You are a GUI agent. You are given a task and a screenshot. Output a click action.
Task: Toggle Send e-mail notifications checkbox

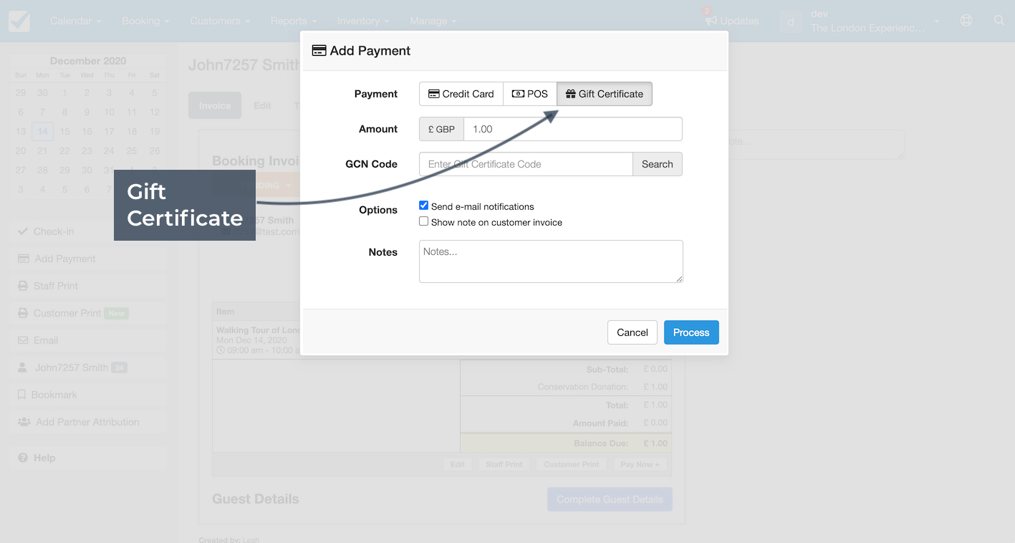pos(424,206)
